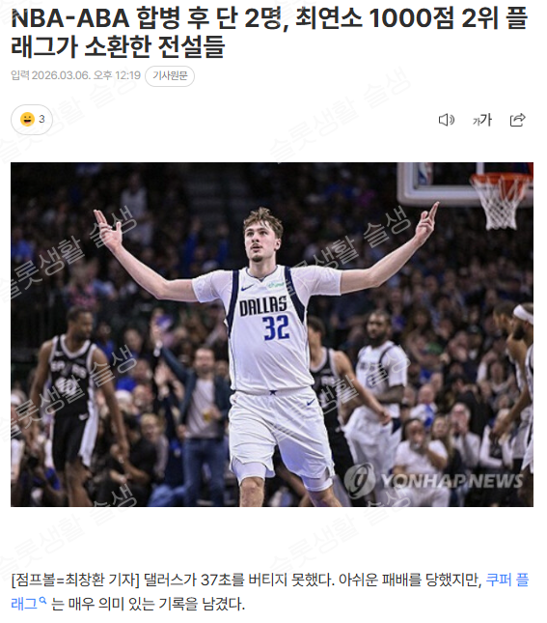Click the smiley emoji reaction icon
The image size is (547, 623).
coord(28,119)
